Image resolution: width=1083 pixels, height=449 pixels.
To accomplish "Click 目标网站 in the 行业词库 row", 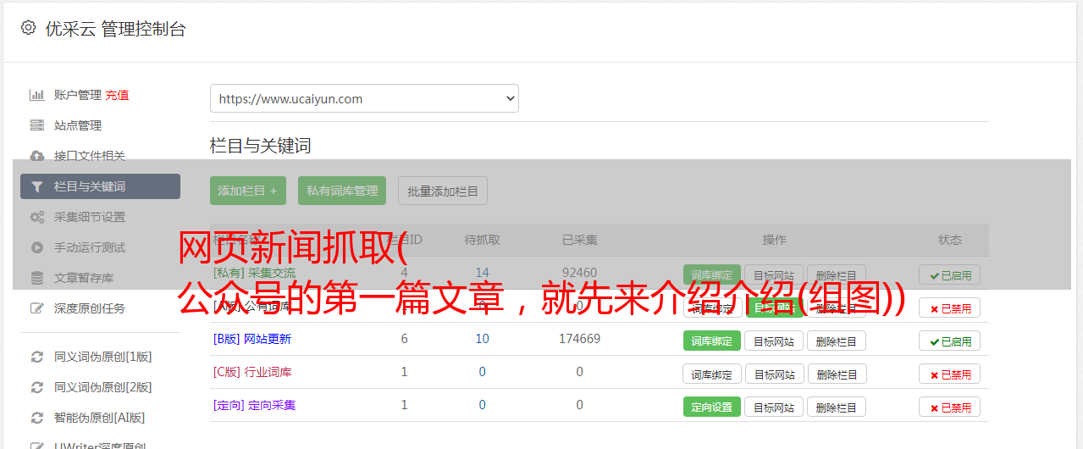I will coord(774,374).
